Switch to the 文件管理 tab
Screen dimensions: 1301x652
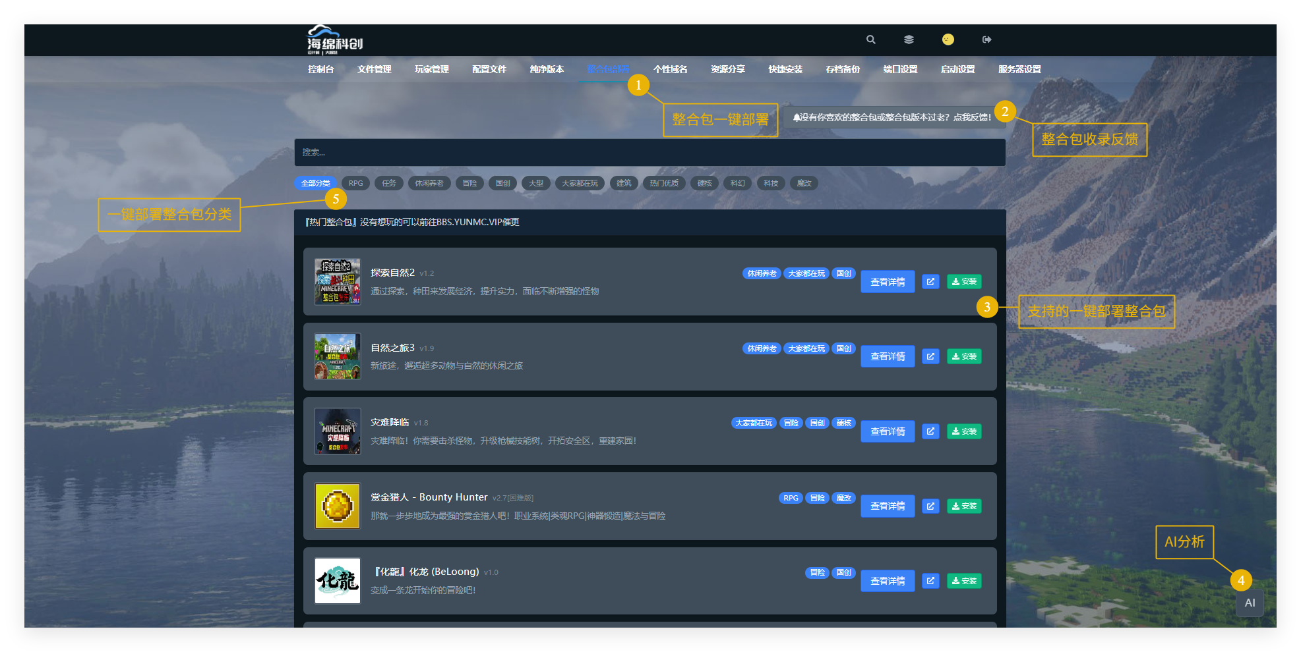click(x=374, y=69)
